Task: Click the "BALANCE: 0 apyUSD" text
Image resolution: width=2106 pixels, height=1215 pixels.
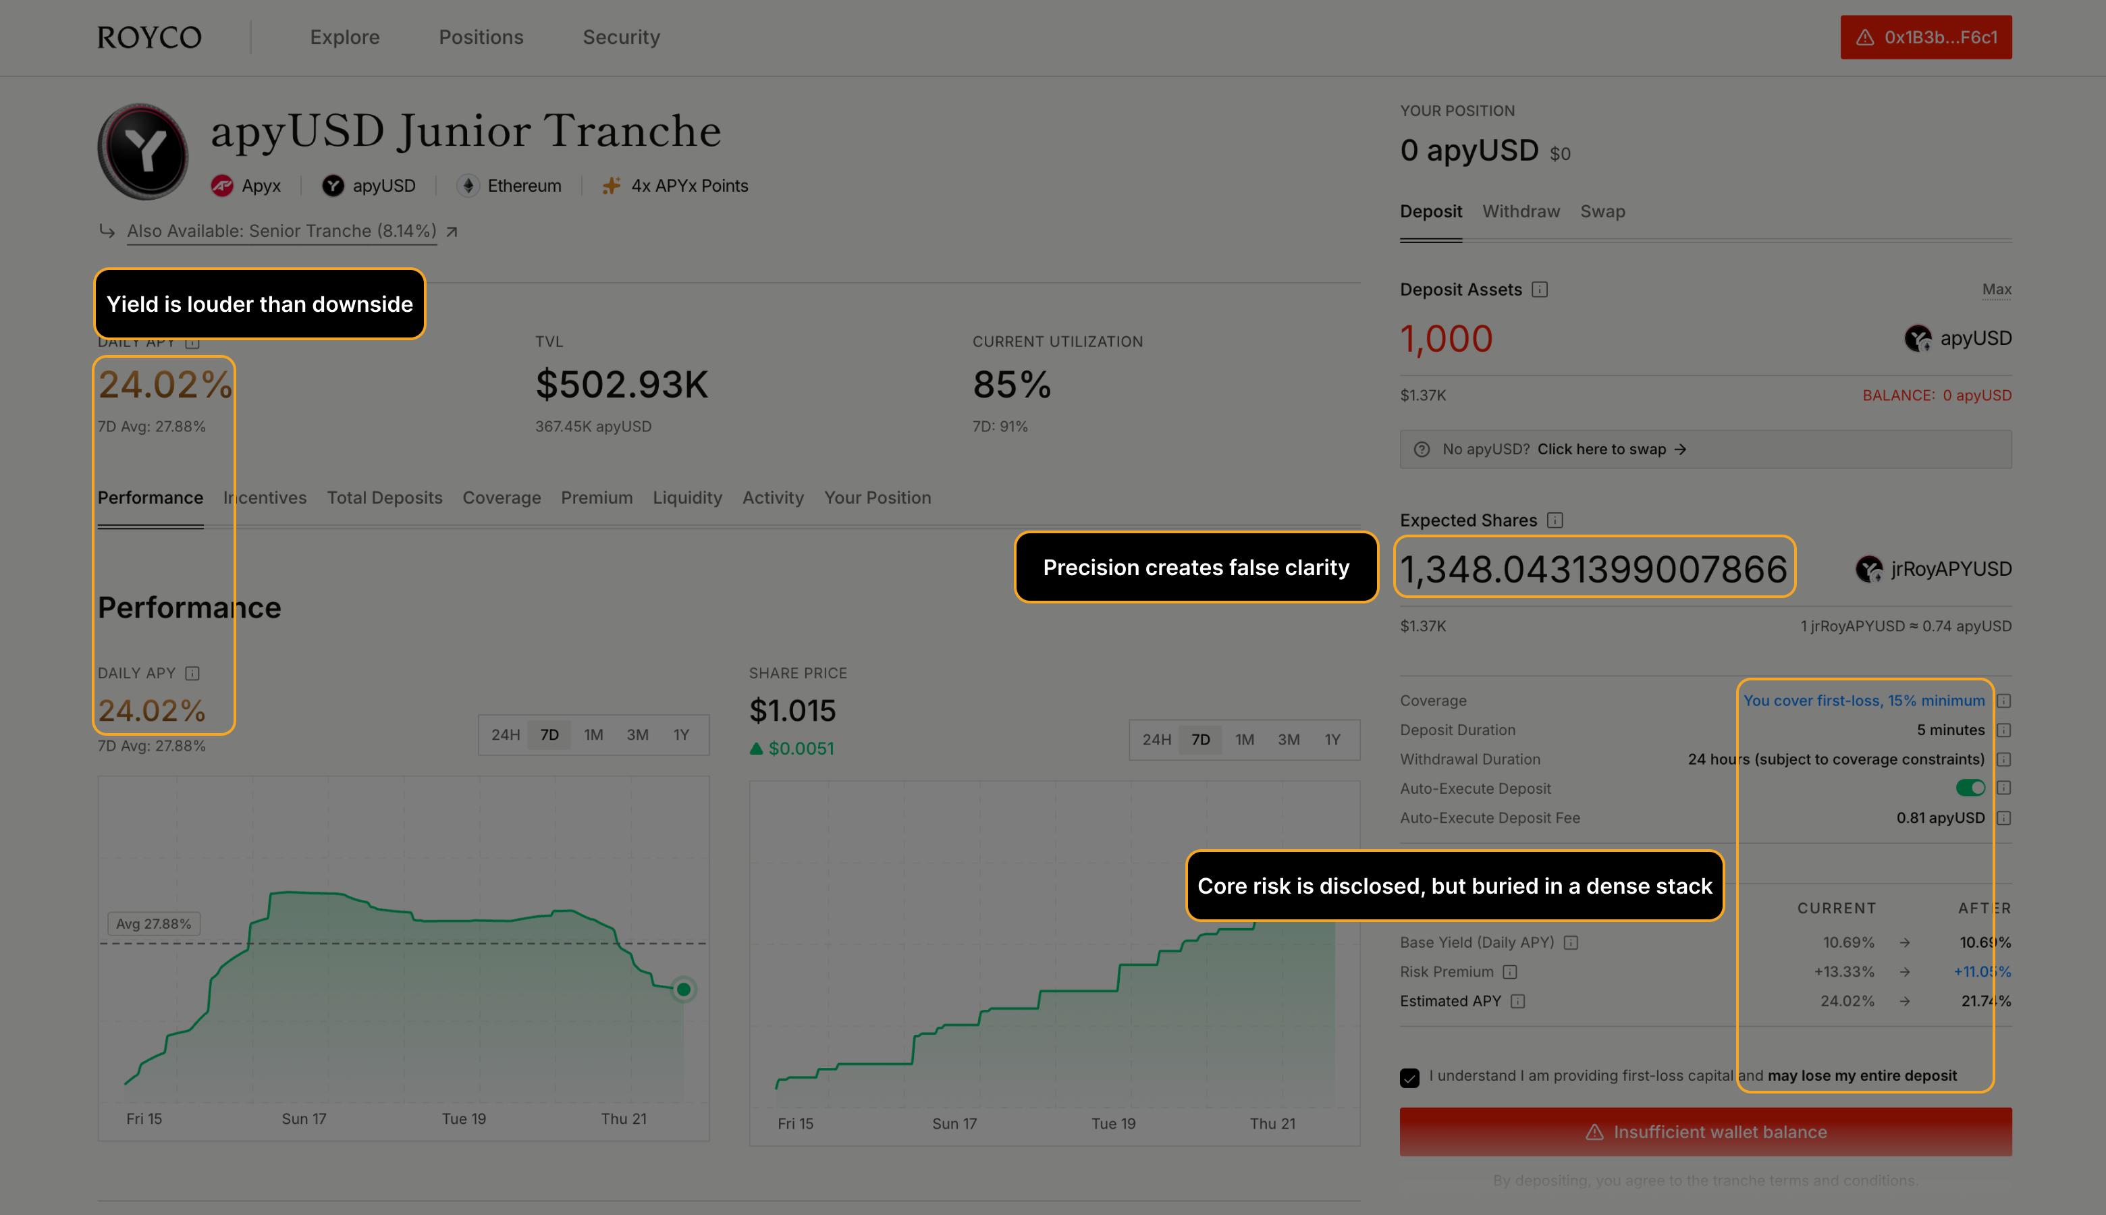Action: pos(1937,396)
